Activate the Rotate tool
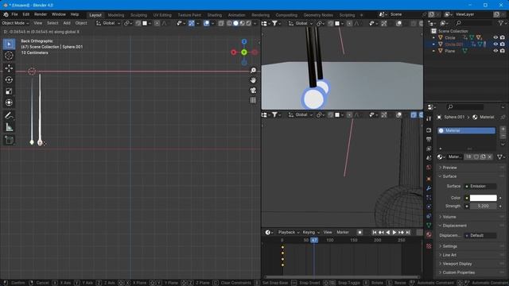 coord(9,79)
